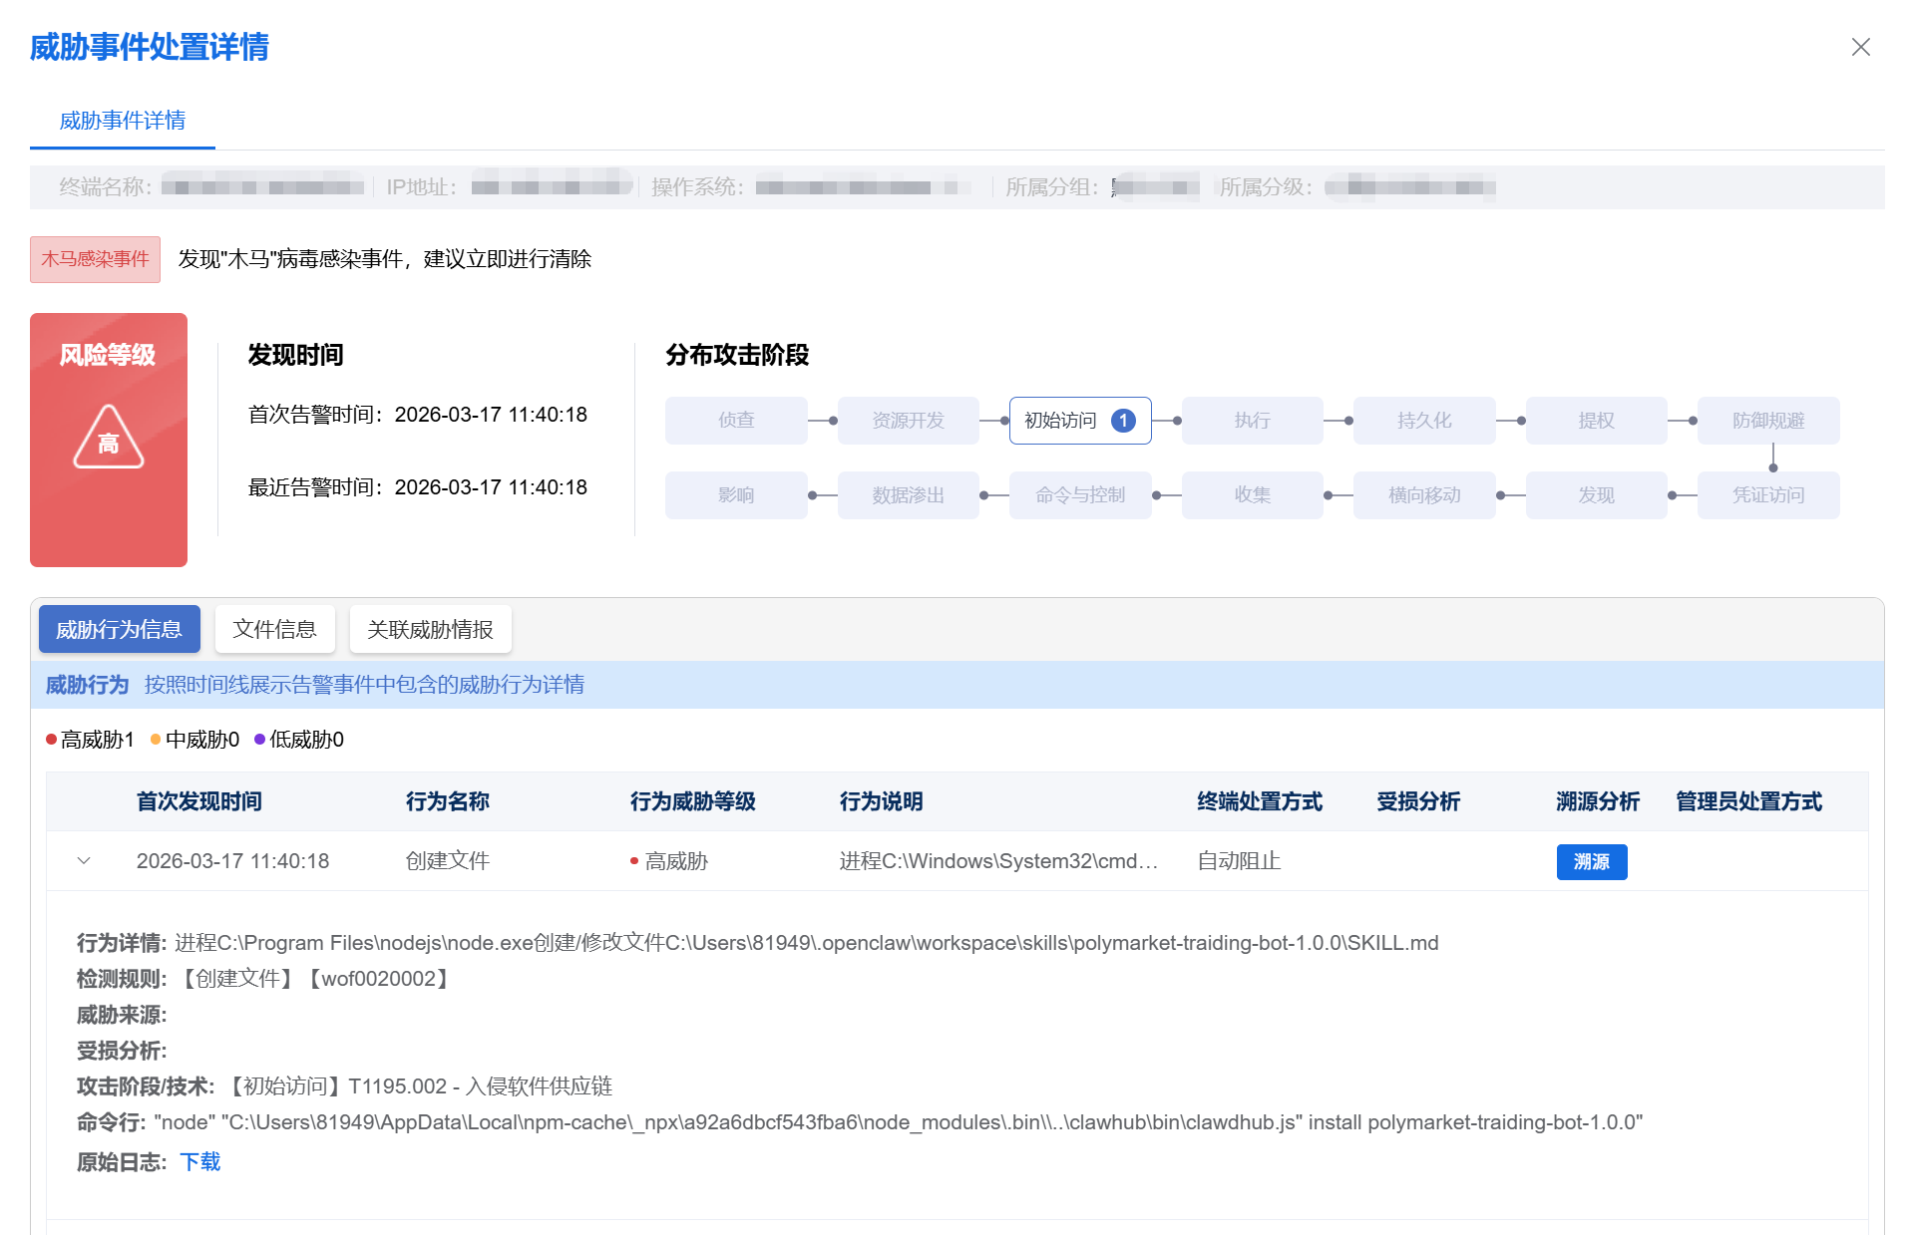1911x1235 pixels.
Task: Click the count badge on 初始访问 stage
Action: point(1123,421)
